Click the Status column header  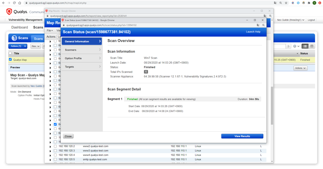click(x=304, y=53)
